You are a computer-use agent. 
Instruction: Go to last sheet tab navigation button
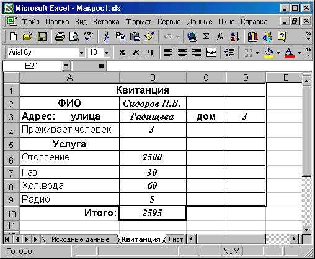pos(36,239)
